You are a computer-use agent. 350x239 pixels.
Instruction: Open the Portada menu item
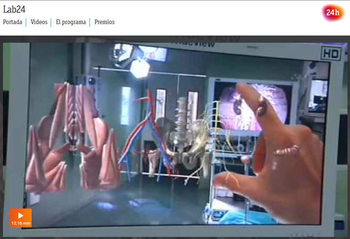12,22
